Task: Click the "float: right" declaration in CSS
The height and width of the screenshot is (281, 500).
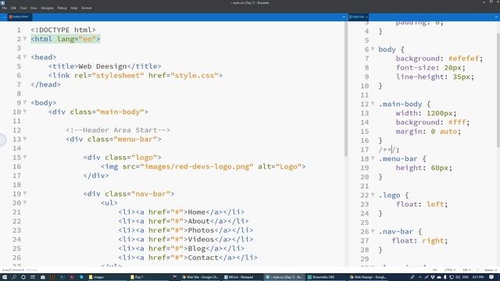Action: click(420, 241)
